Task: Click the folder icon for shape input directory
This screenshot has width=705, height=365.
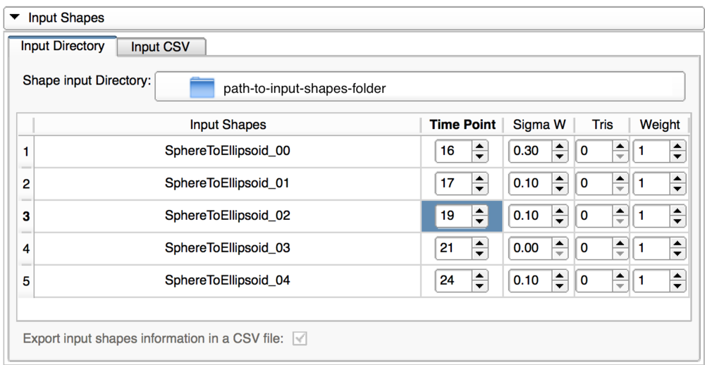Action: coord(202,88)
